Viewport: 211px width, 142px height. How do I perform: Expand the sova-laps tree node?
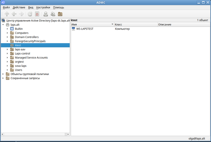7,66
